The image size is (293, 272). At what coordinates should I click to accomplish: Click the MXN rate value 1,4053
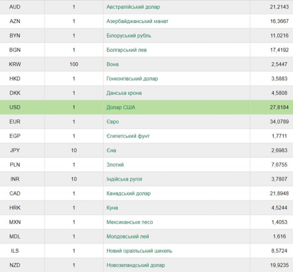click(x=279, y=222)
